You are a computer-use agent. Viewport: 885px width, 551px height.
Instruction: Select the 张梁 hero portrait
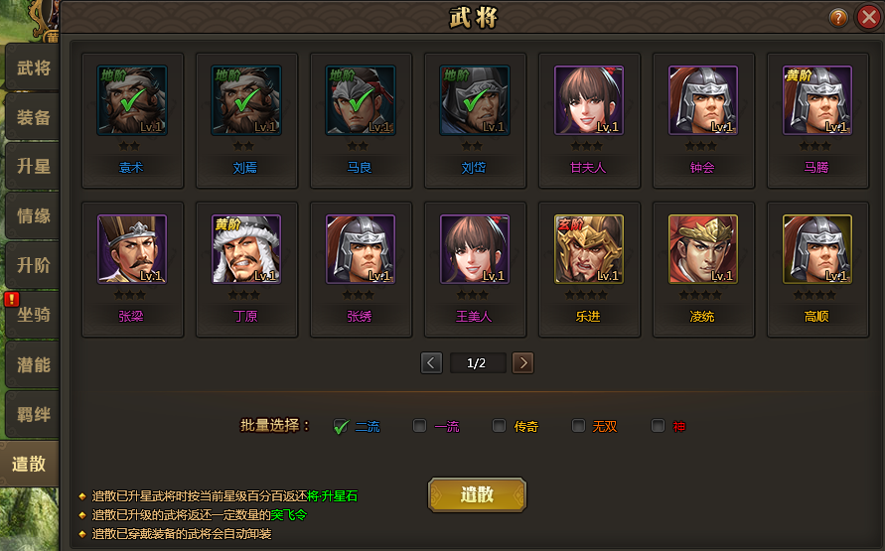tap(132, 249)
